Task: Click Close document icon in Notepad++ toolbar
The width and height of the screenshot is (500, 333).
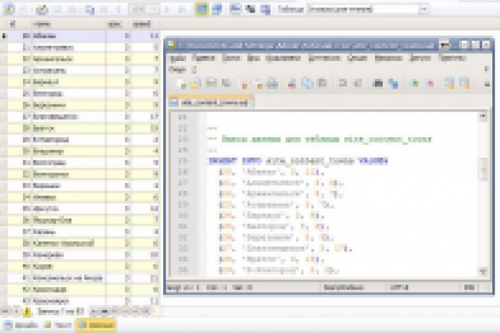Action: [243, 83]
